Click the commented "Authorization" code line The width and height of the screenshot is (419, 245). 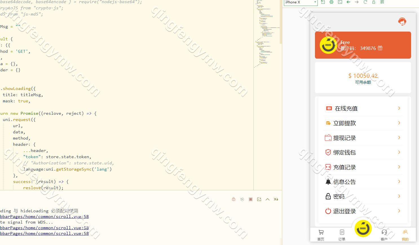tap(69, 163)
